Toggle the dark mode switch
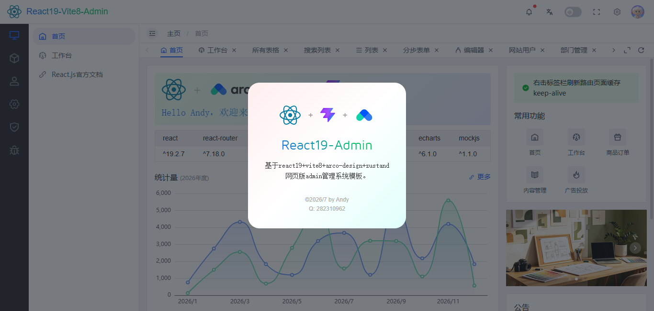 pos(573,12)
